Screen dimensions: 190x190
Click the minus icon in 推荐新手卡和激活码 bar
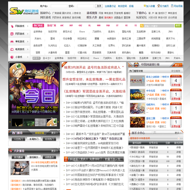[179, 138]
